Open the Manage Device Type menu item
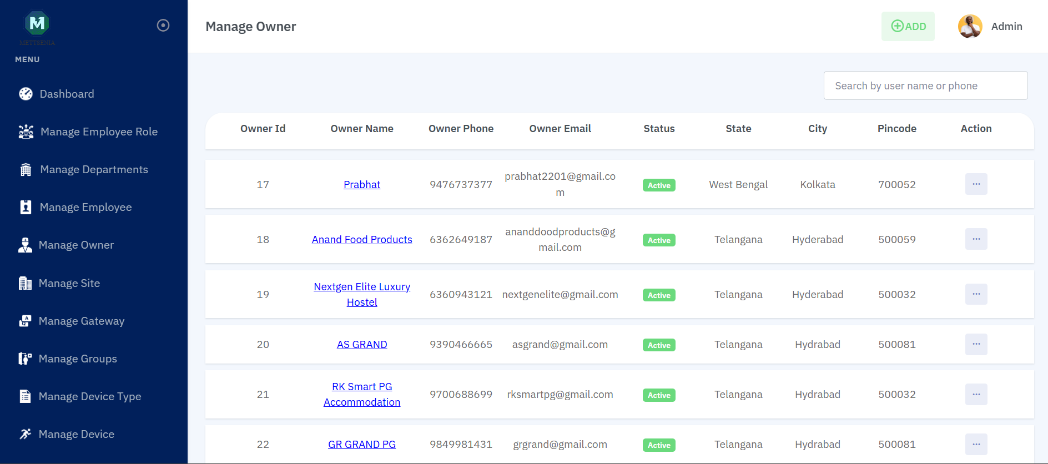 (89, 397)
